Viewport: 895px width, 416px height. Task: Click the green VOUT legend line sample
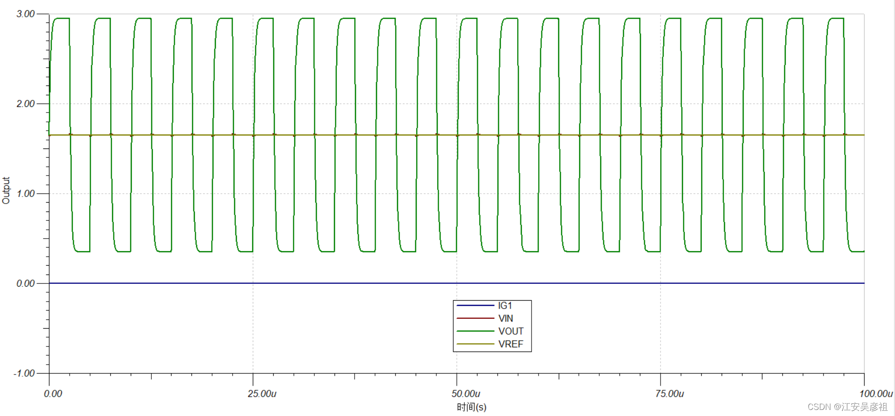[476, 331]
